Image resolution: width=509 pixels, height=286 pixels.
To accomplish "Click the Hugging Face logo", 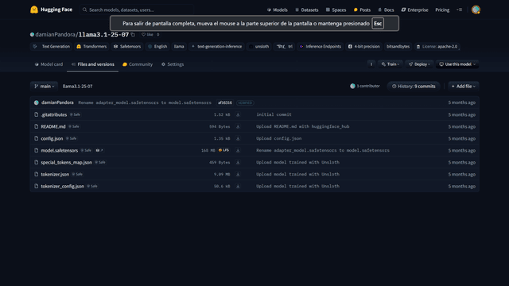I will [51, 10].
